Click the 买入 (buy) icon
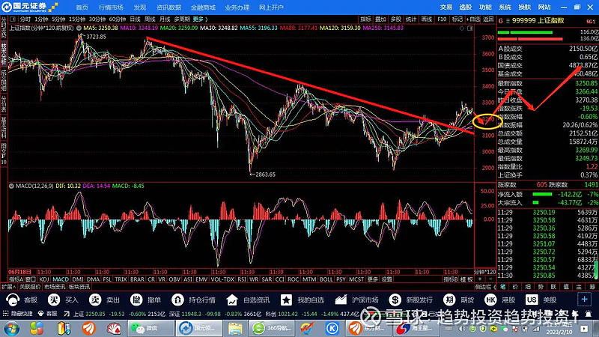 pyautogui.click(x=54, y=300)
